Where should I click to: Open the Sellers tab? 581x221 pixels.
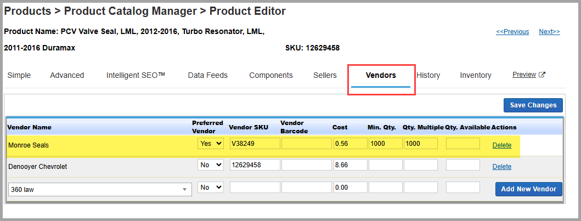(325, 76)
